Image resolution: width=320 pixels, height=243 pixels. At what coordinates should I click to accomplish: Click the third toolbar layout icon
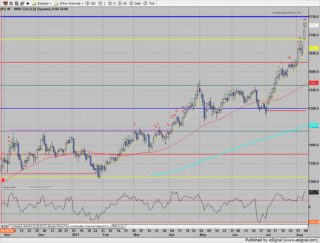pyautogui.click(x=17, y=3)
